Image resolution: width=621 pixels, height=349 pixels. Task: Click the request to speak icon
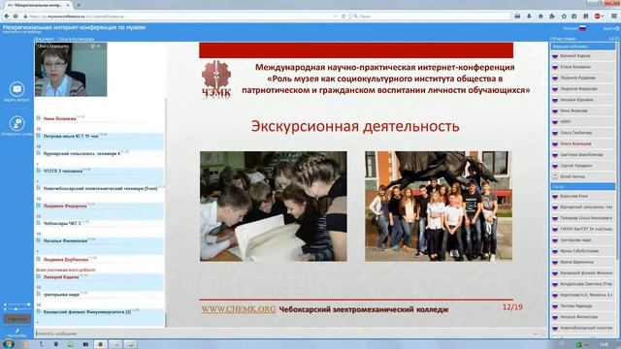pos(16,123)
